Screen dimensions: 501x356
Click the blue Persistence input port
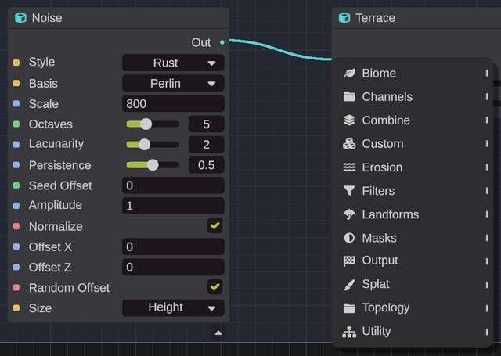point(16,165)
